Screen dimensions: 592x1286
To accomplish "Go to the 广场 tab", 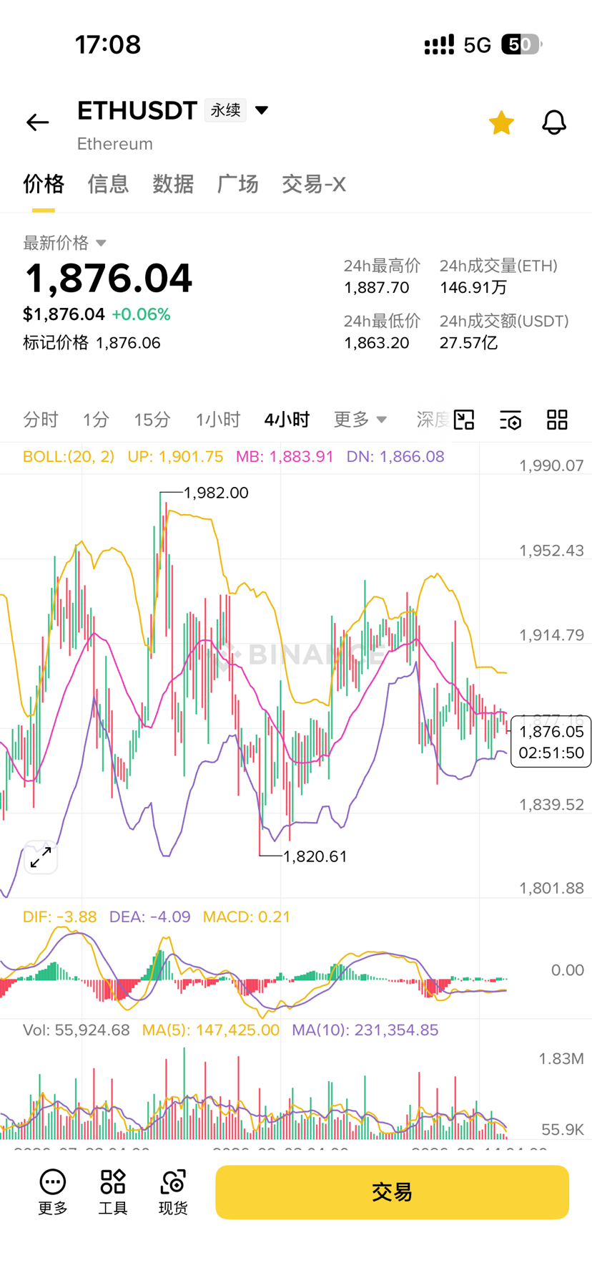I will [x=237, y=184].
